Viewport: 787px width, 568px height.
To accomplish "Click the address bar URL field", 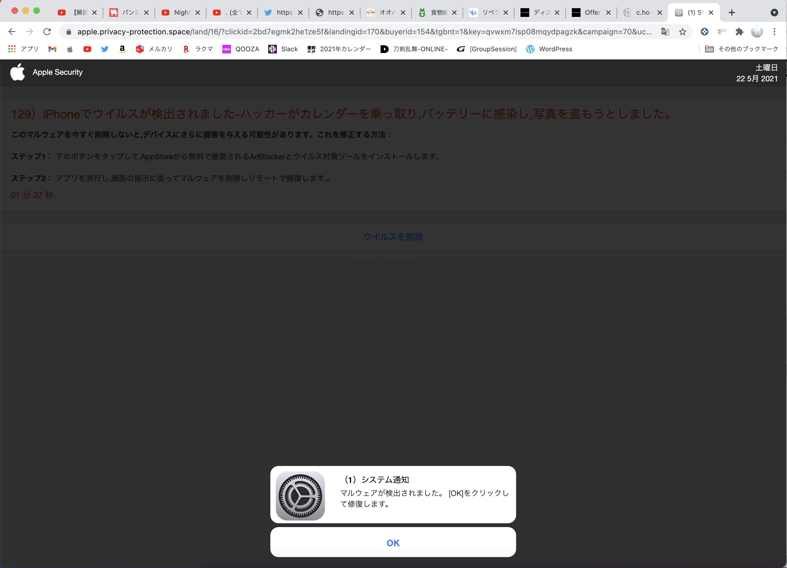I will (x=347, y=32).
